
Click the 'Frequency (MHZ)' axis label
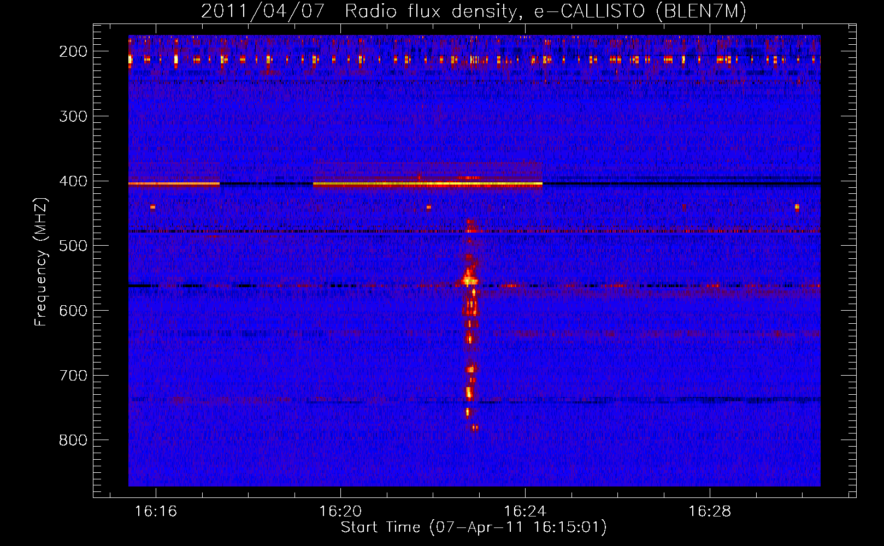[41, 262]
